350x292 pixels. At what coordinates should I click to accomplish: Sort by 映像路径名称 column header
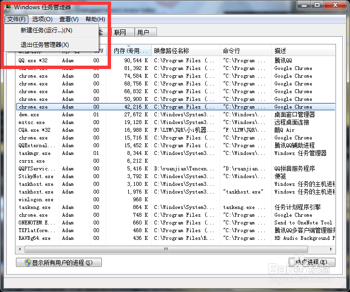185,51
